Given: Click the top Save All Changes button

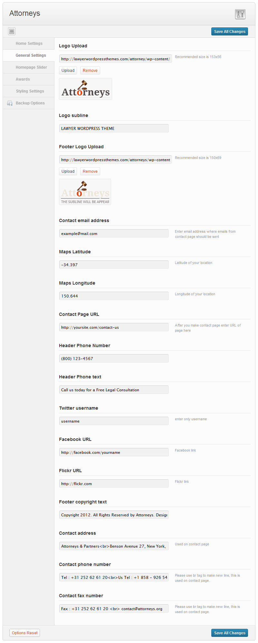Looking at the screenshot, I should click(x=230, y=32).
